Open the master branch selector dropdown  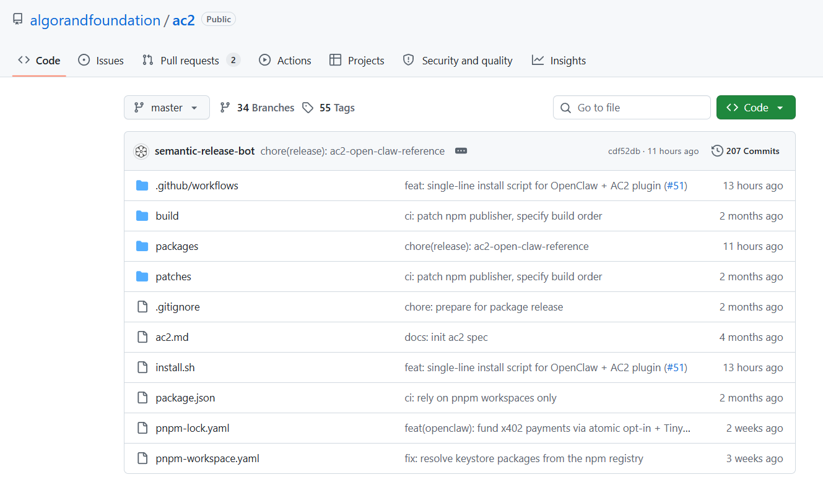coord(167,108)
